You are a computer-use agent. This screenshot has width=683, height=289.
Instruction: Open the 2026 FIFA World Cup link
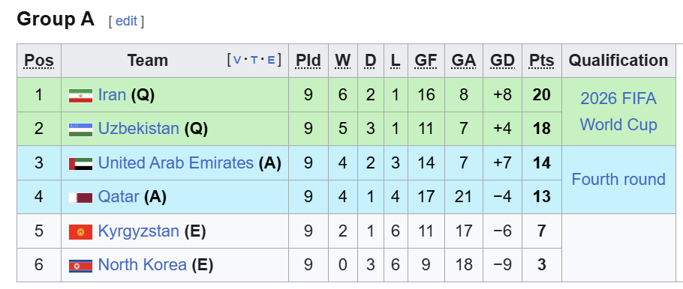tap(618, 112)
